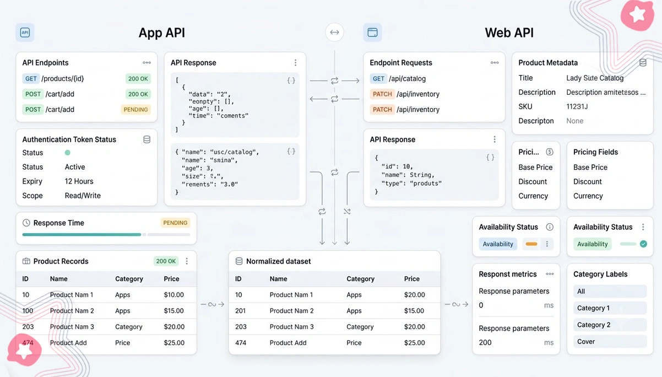Click the 12 Hours expiry value
The image size is (662, 377).
click(79, 181)
